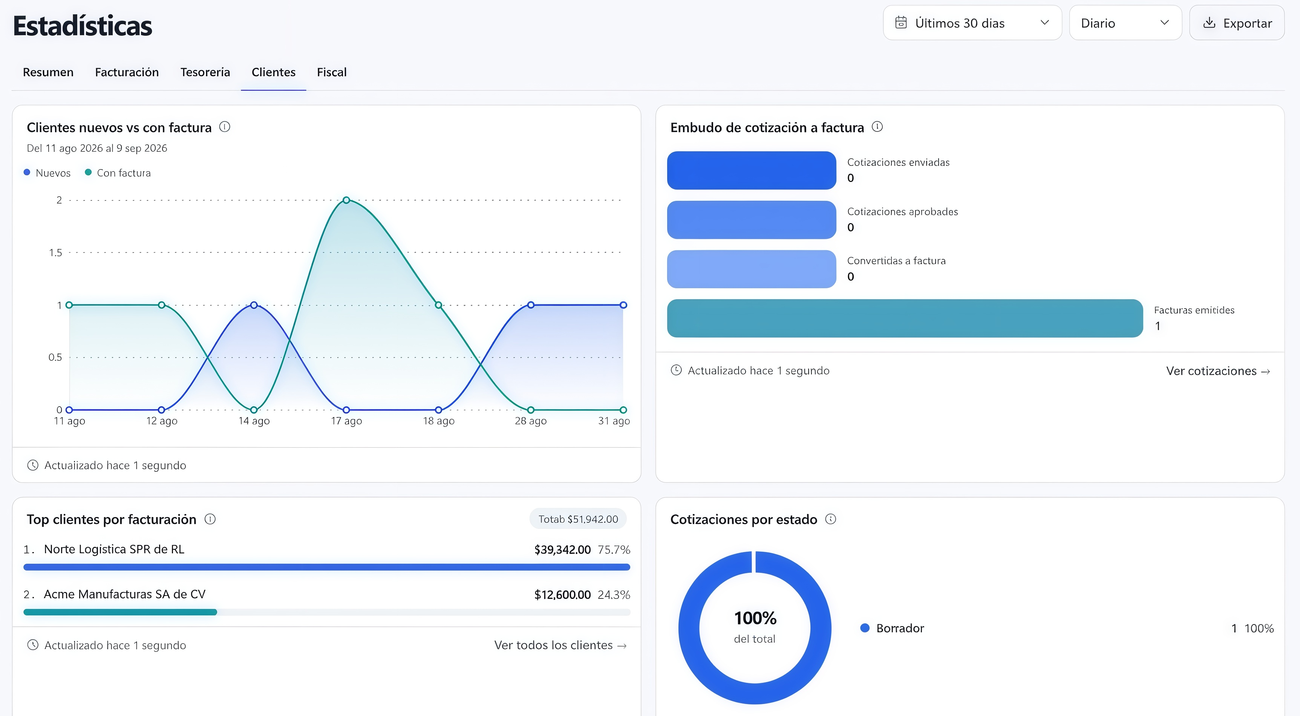
Task: Toggle the Nuevos series in the chart legend
Action: click(47, 173)
